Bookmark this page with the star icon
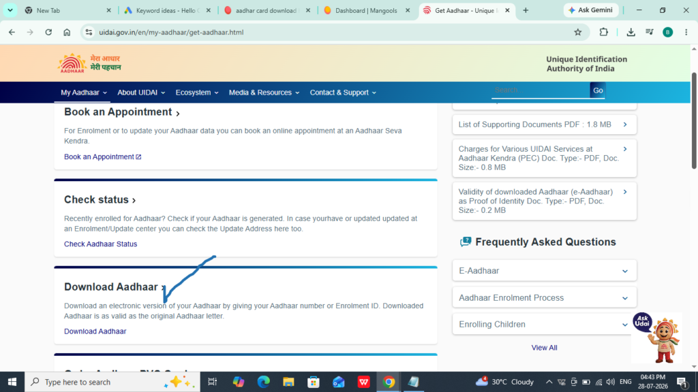 [x=578, y=32]
